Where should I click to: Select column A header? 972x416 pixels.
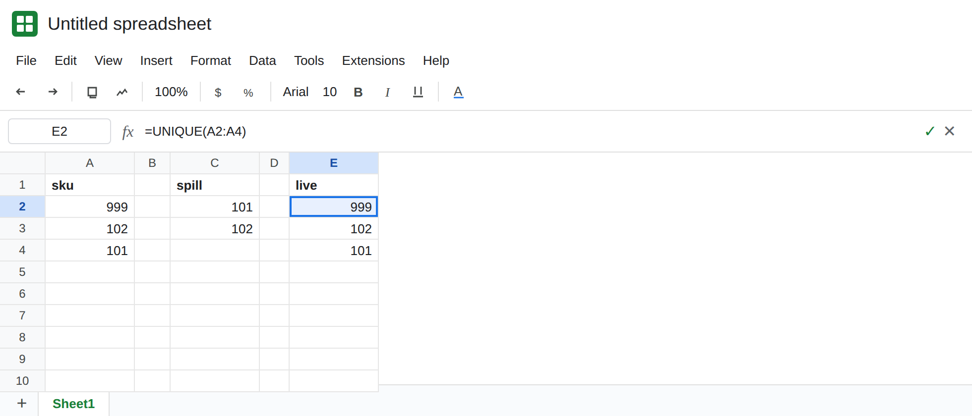(90, 163)
